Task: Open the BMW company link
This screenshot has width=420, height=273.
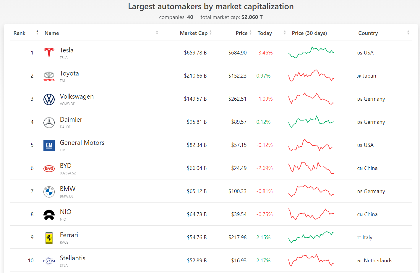Action: point(68,189)
